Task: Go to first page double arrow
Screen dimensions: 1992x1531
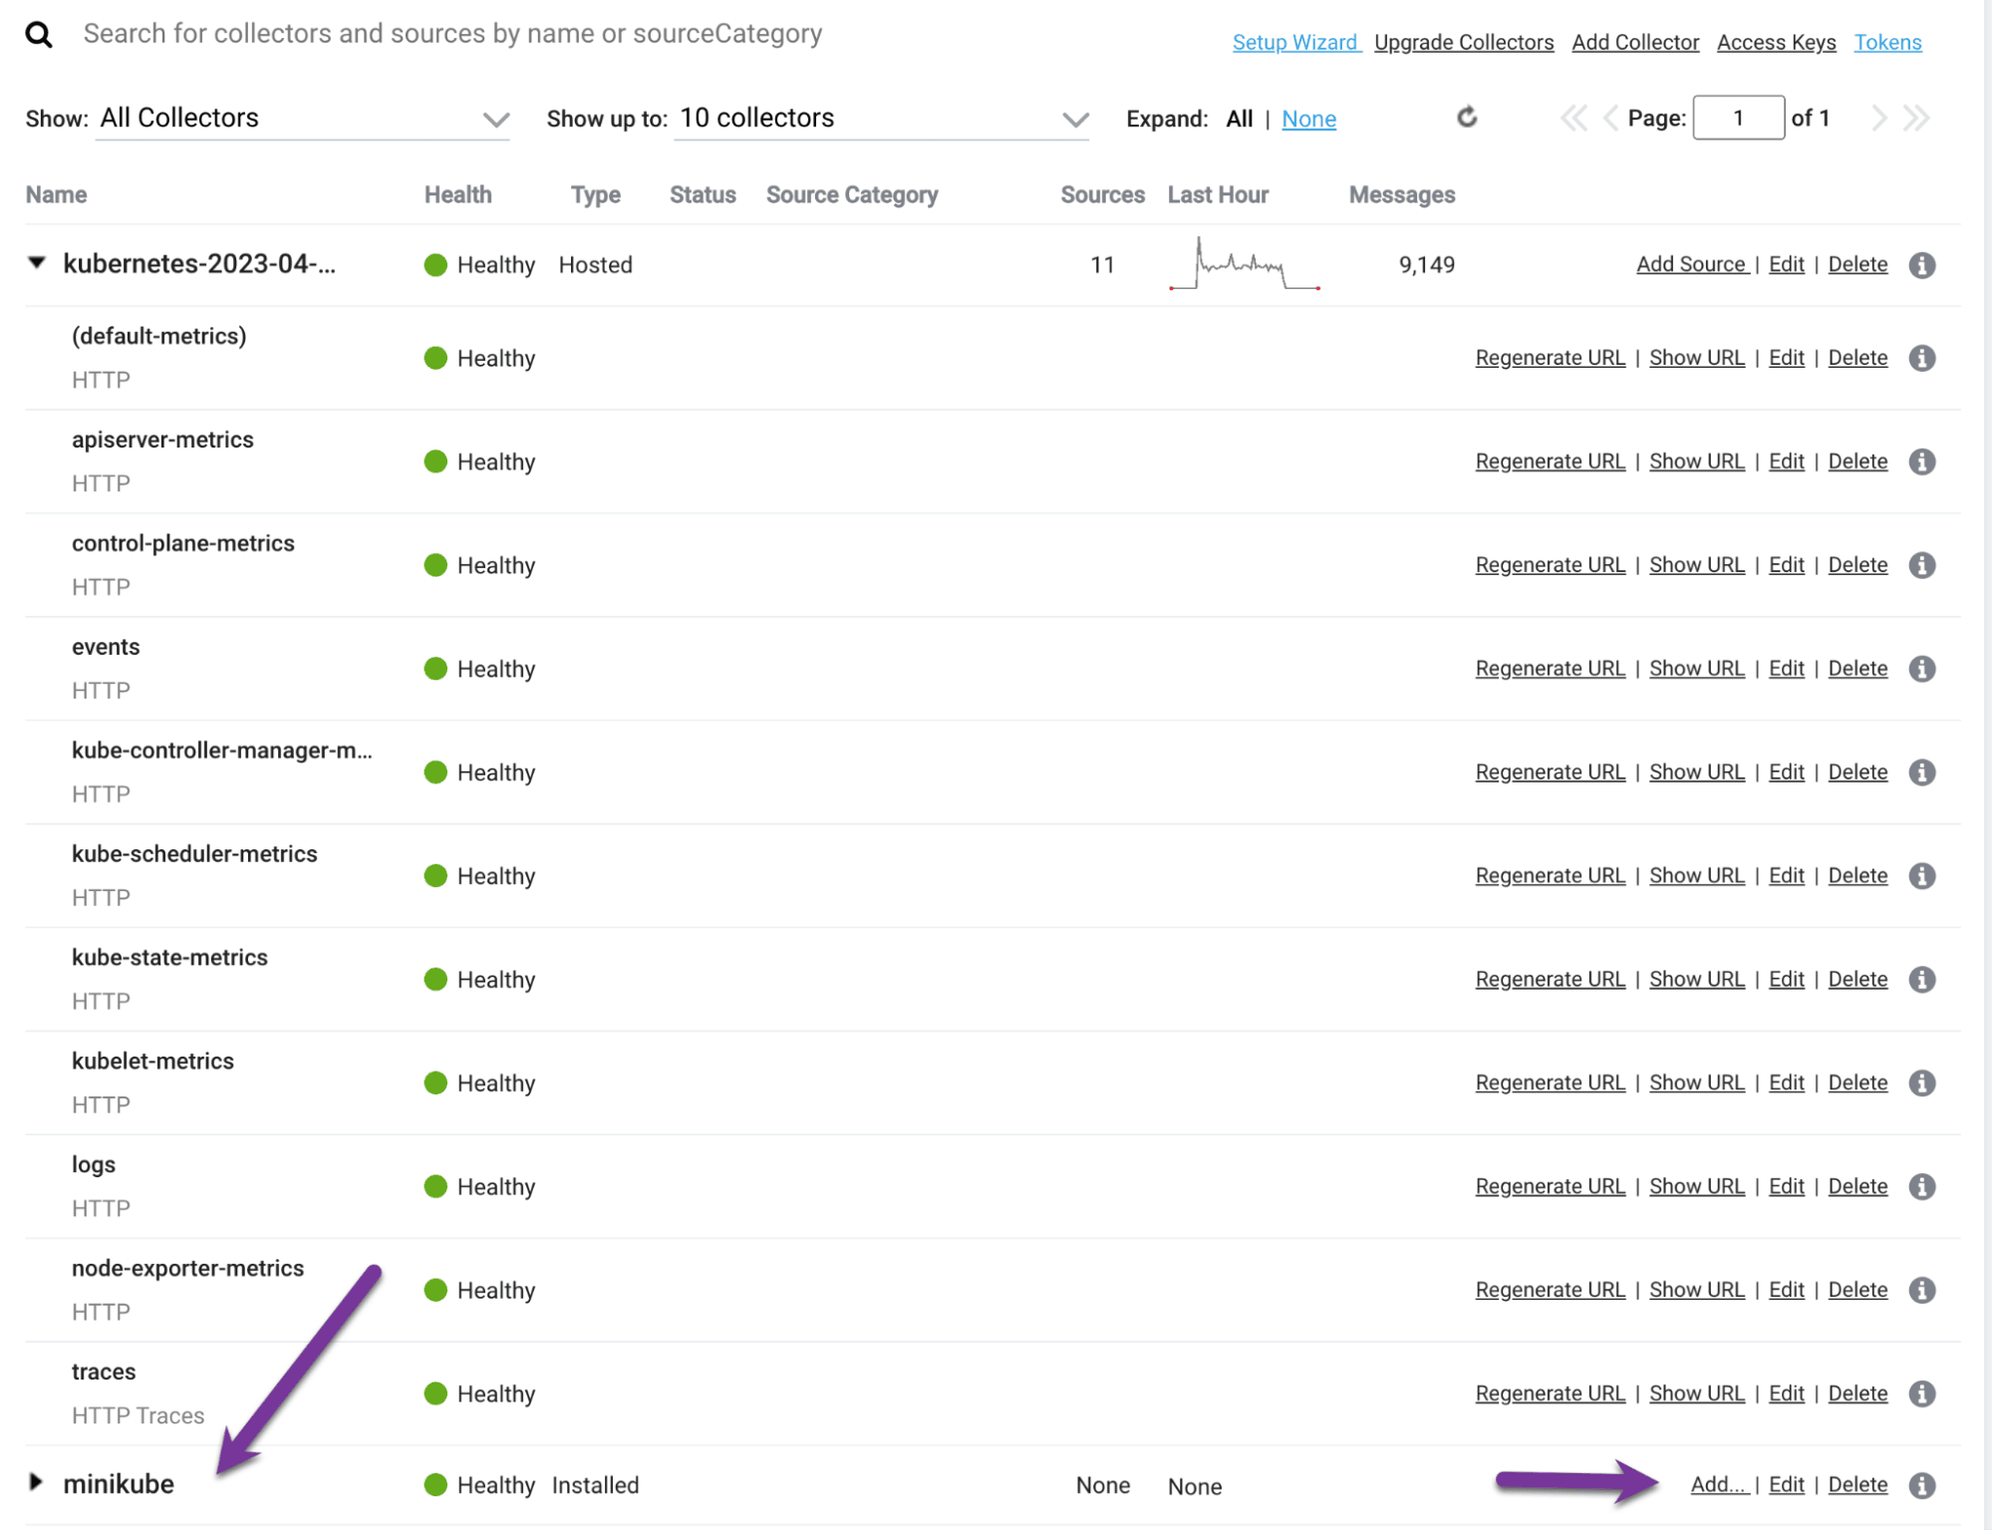Action: (1572, 119)
